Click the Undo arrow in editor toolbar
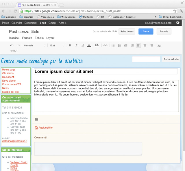The height and width of the screenshot is (171, 185). 12,46
